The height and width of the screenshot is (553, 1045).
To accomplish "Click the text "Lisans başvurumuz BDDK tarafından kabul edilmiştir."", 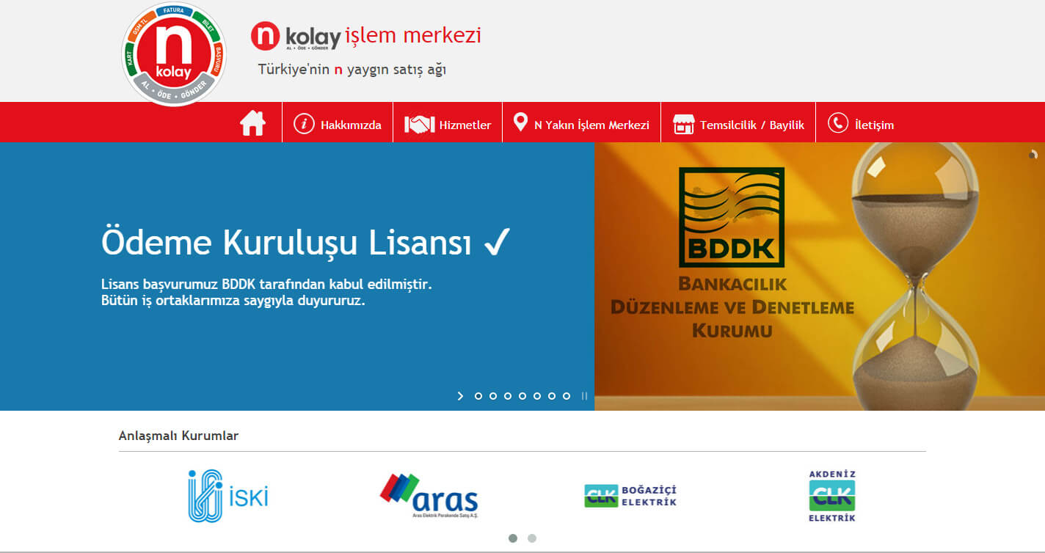I will [x=266, y=284].
